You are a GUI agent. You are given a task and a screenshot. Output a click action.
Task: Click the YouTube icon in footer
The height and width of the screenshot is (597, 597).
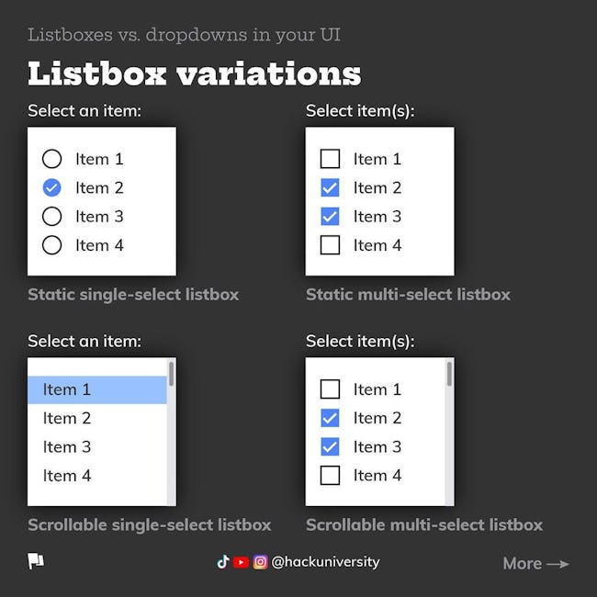(241, 562)
